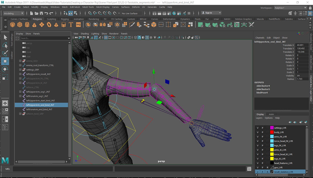Click the Translate X value field
The image size is (313, 178).
[x=302, y=45]
